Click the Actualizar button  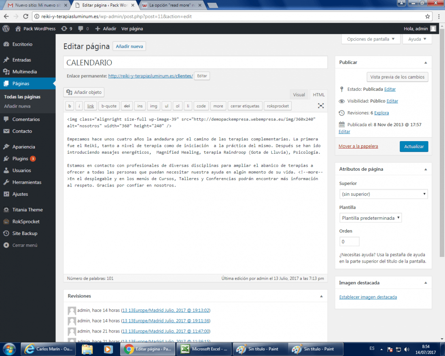click(x=414, y=146)
